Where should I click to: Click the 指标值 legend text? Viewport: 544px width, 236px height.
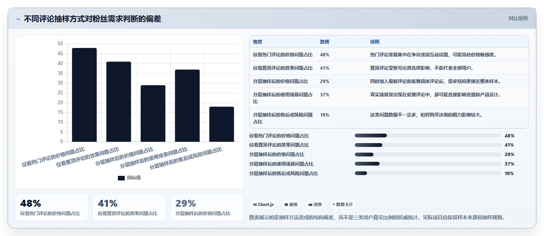tap(134, 178)
